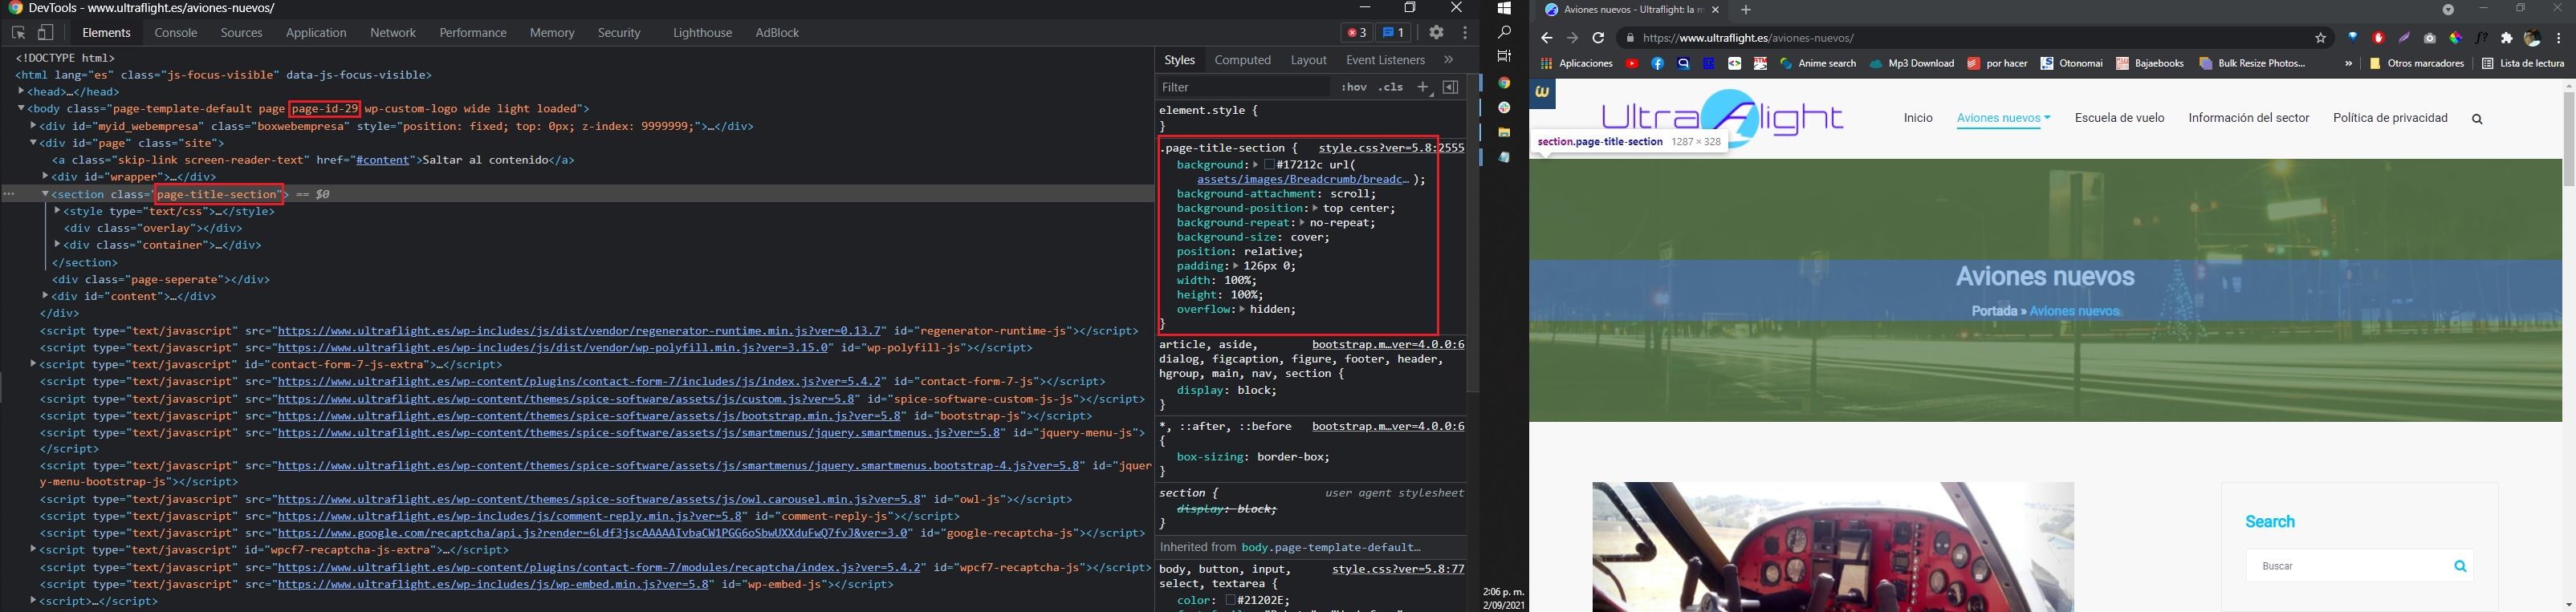Click the Inicio navigation link

point(1918,119)
